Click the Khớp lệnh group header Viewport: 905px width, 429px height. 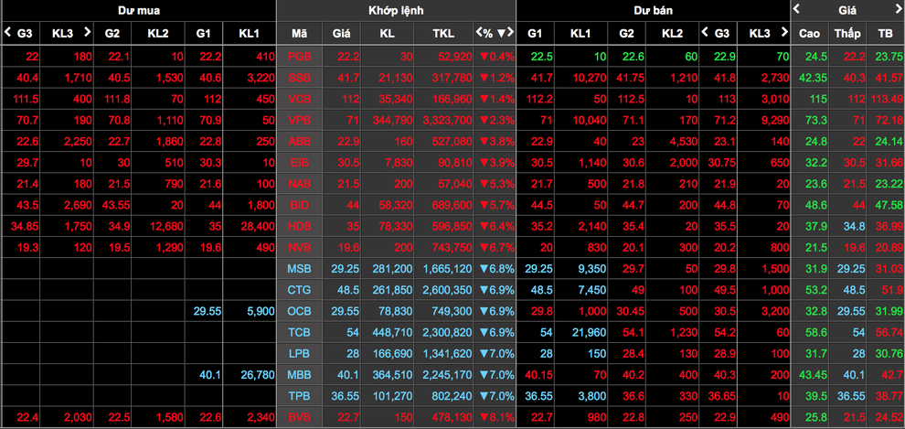[x=396, y=10]
